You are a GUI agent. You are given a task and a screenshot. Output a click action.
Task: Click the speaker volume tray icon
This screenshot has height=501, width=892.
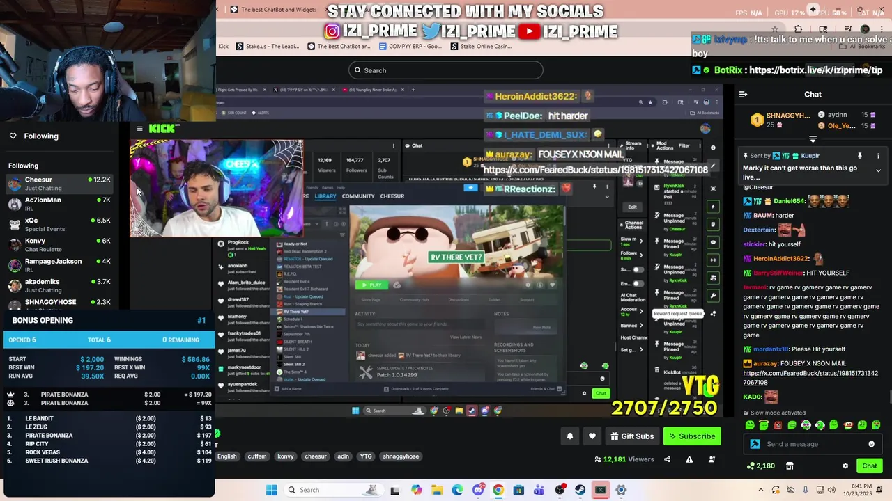click(x=831, y=490)
